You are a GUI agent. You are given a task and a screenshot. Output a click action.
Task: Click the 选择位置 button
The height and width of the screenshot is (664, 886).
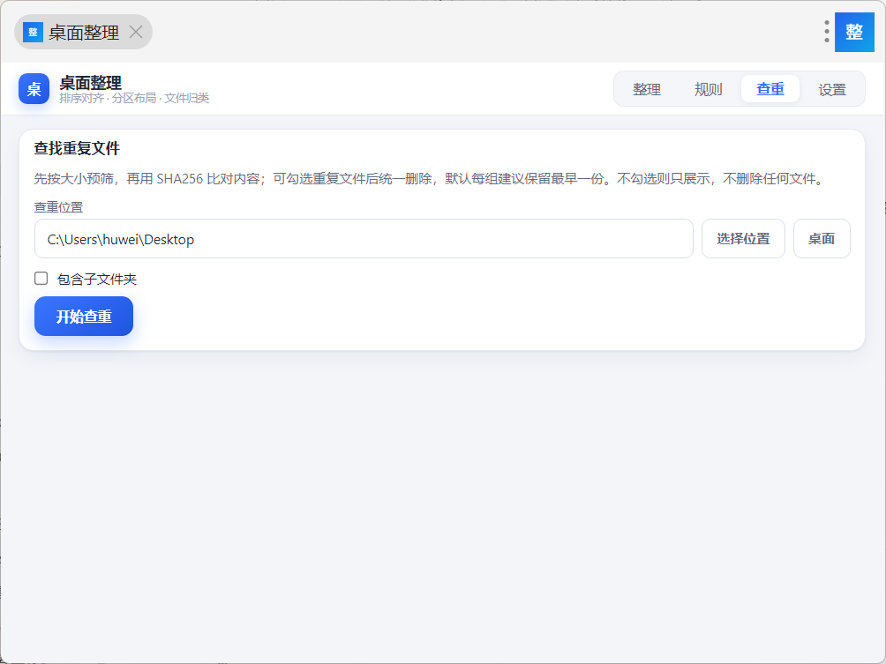[x=743, y=239]
